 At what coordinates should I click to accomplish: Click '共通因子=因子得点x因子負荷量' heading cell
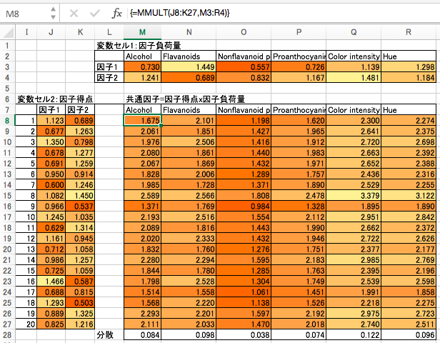(186, 99)
